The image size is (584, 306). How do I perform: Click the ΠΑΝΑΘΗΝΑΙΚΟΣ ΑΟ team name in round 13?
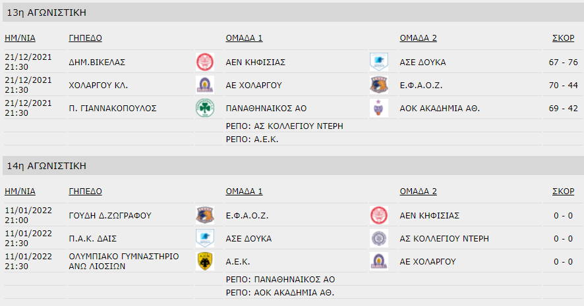[x=266, y=108]
